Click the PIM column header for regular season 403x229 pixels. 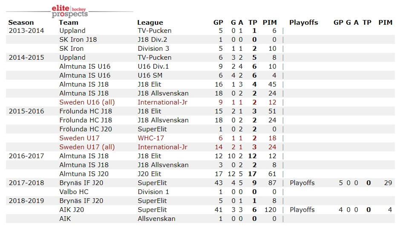270,22
